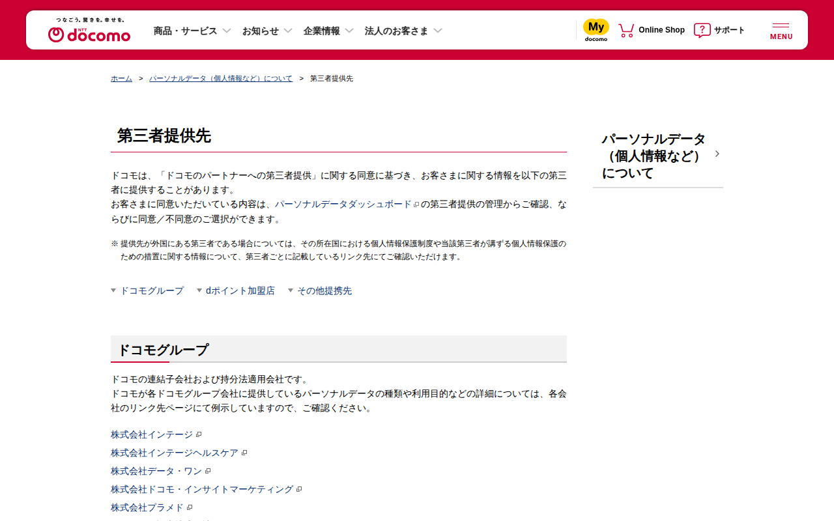The height and width of the screenshot is (521, 834).
Task: Open 株式会社ドコモ・インサイトマーケティング link
Action: pos(202,489)
